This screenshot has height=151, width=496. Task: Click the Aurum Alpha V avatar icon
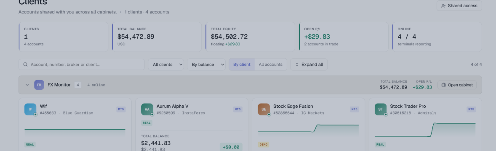pos(147,109)
